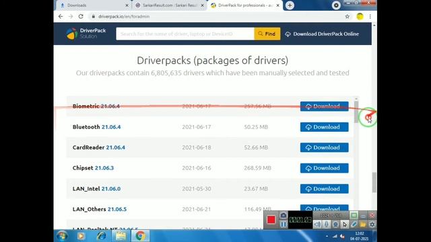Close the SarkariResult.com tab
This screenshot has width=431, height=242.
(203, 5)
